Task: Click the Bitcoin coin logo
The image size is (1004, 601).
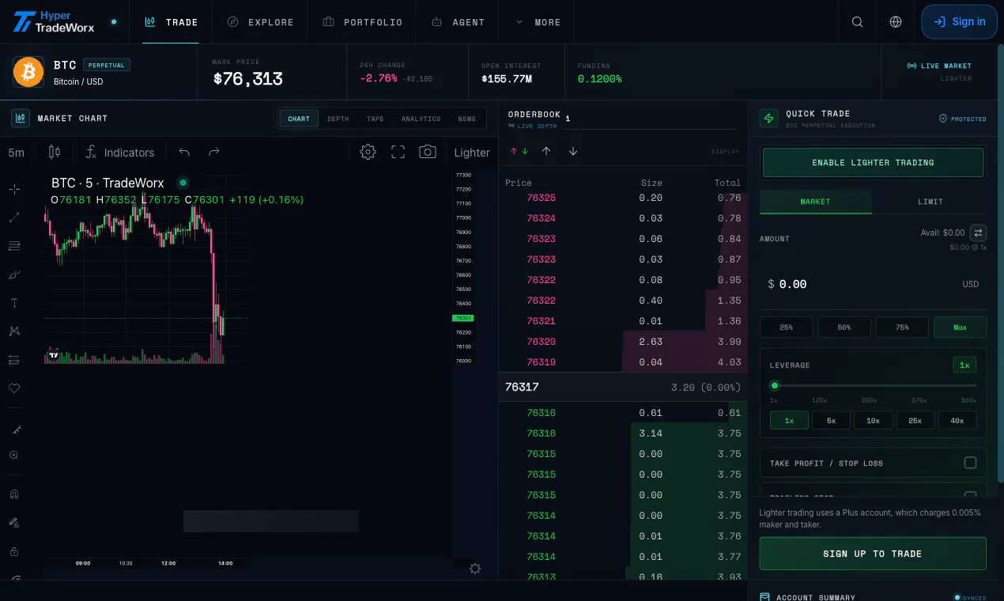Action: coord(28,72)
